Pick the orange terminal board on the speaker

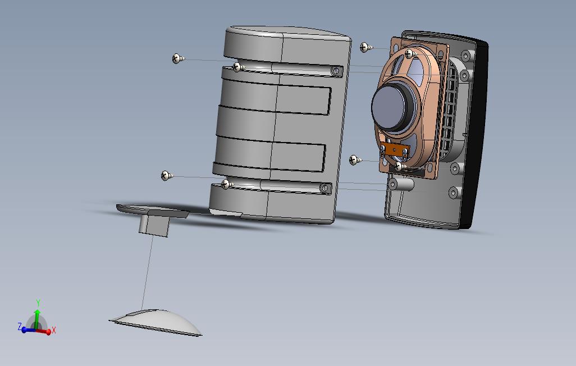[x=395, y=149]
